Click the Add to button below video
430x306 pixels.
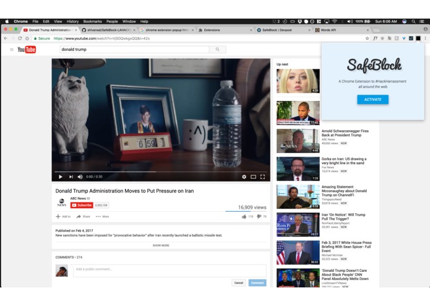click(63, 217)
